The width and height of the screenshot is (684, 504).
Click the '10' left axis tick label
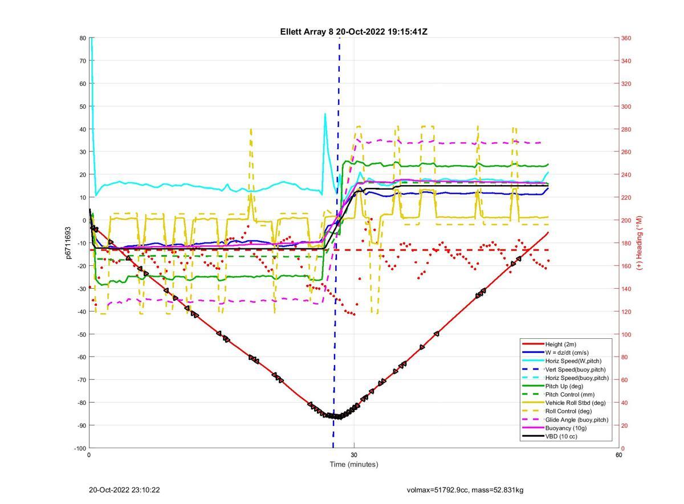point(83,198)
